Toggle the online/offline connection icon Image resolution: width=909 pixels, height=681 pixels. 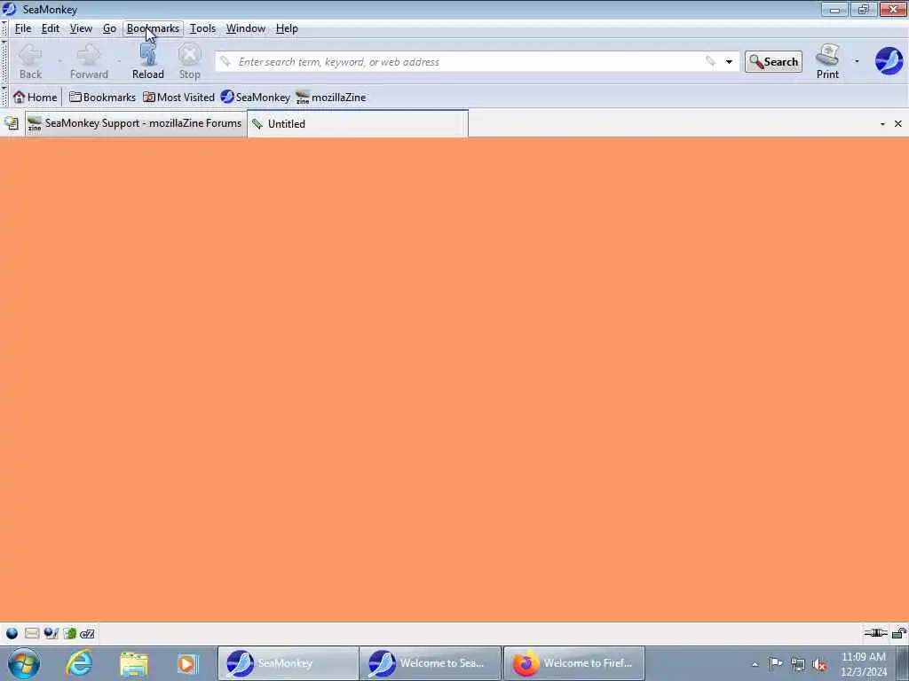click(x=875, y=633)
